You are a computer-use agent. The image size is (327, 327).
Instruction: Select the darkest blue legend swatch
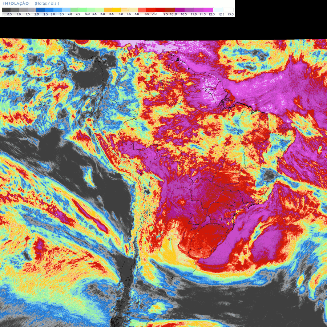pyautogui.click(x=40, y=10)
